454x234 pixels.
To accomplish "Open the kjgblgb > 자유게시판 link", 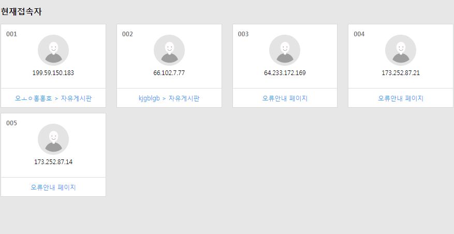I will coord(169,98).
